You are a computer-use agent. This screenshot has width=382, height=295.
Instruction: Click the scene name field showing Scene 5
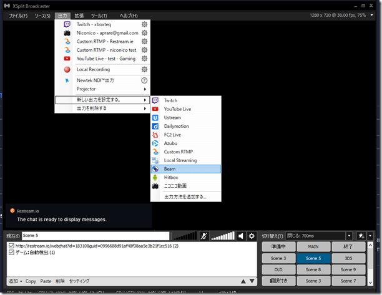[95, 236]
